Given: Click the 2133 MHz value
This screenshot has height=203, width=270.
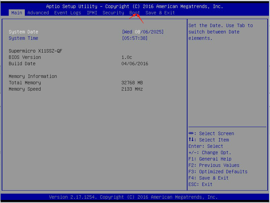Looking at the screenshot, I should (132, 89).
